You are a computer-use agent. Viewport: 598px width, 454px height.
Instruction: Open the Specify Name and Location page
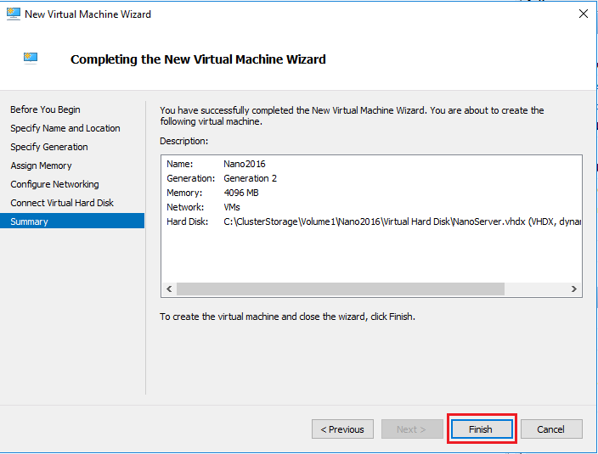point(65,128)
